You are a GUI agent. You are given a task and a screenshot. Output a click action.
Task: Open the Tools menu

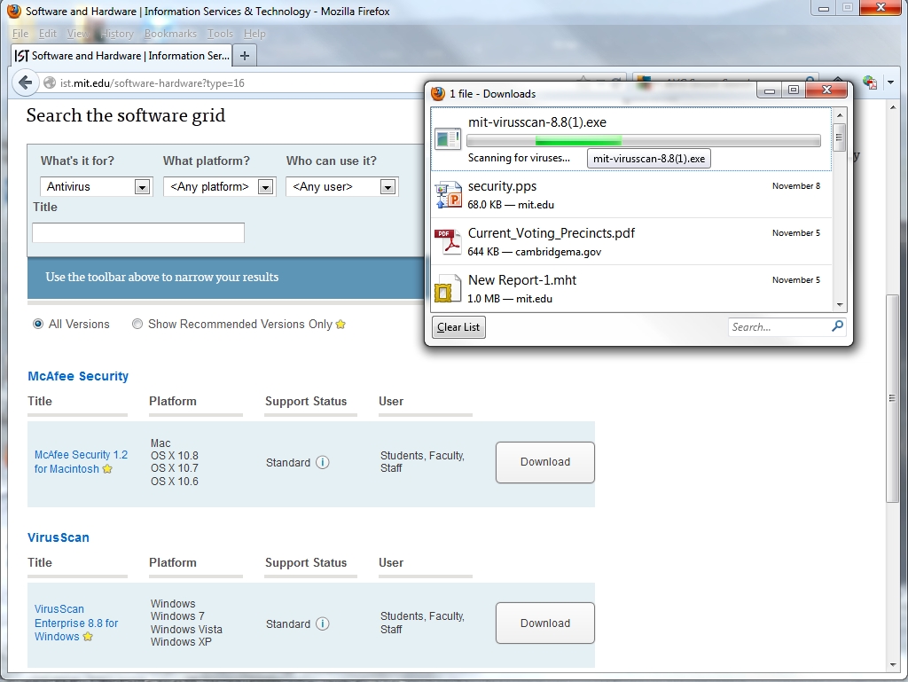coord(220,34)
